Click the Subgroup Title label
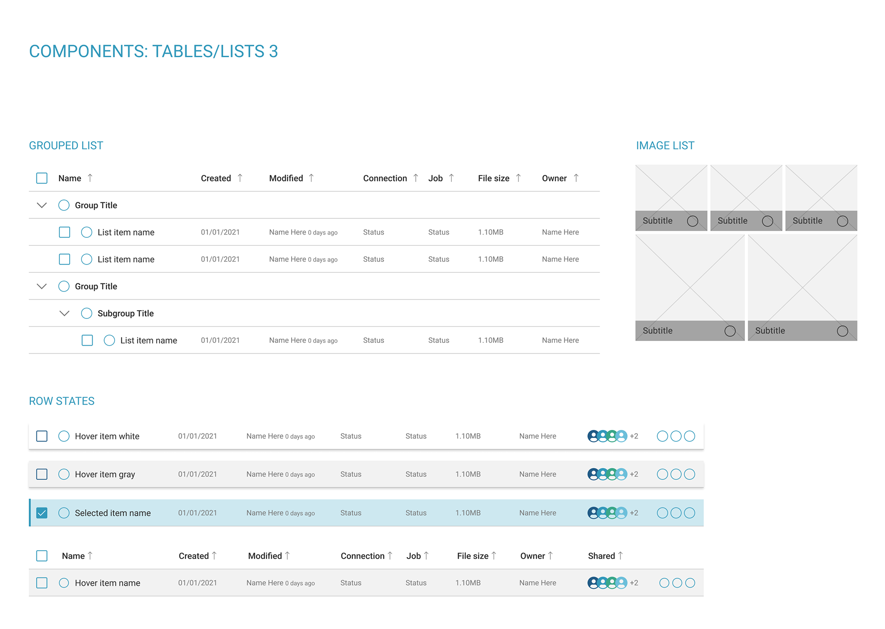The width and height of the screenshot is (885, 629). pos(125,313)
